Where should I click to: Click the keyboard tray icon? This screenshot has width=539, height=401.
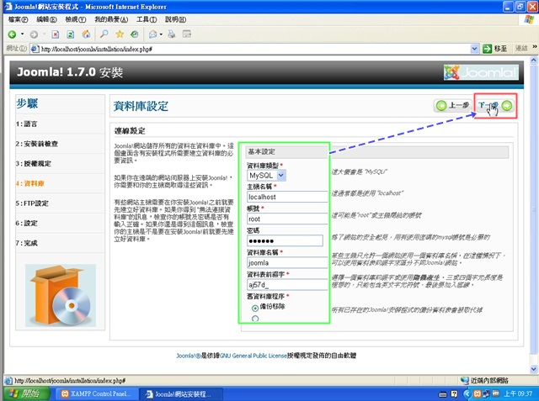coord(443,394)
